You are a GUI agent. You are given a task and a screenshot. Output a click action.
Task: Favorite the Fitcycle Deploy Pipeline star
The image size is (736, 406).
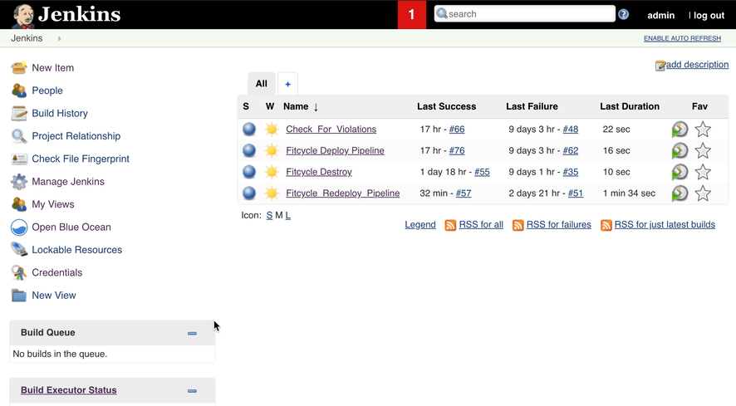(x=703, y=150)
